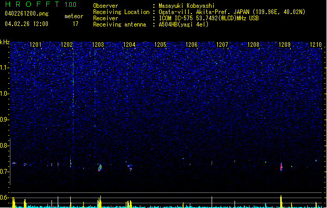Click the meteor echo at 1202
This screenshot has width=327, height=208.
click(x=71, y=163)
